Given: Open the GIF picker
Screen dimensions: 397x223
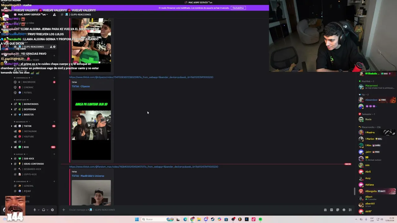Looking at the screenshot, I should pyautogui.click(x=331, y=210).
